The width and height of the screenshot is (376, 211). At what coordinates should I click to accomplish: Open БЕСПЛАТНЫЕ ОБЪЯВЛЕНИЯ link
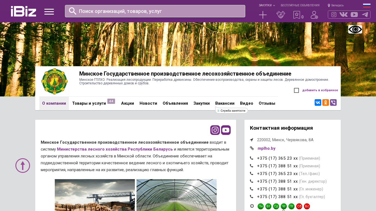300,5
